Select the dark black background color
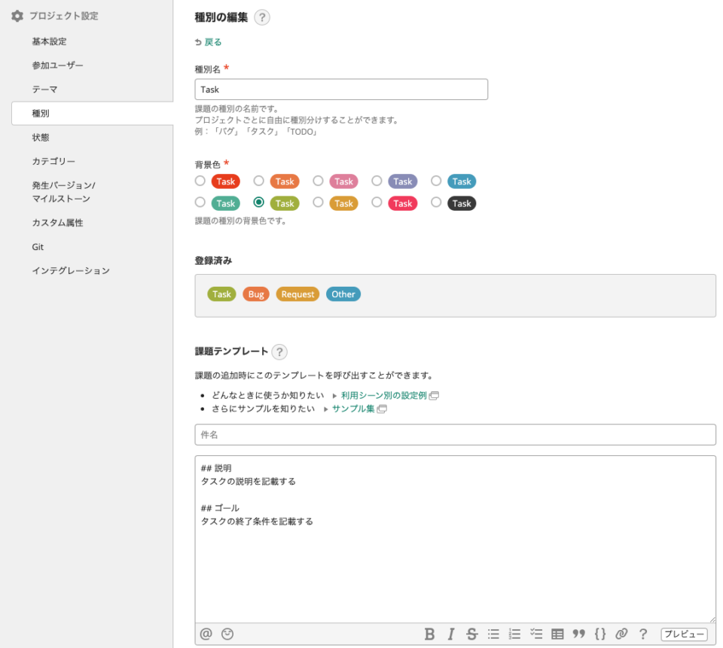Screen dimensions: 723x648 tap(435, 203)
